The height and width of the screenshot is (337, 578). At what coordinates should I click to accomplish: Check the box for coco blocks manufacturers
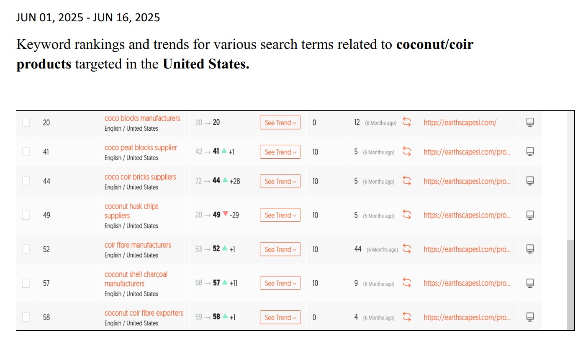[26, 122]
